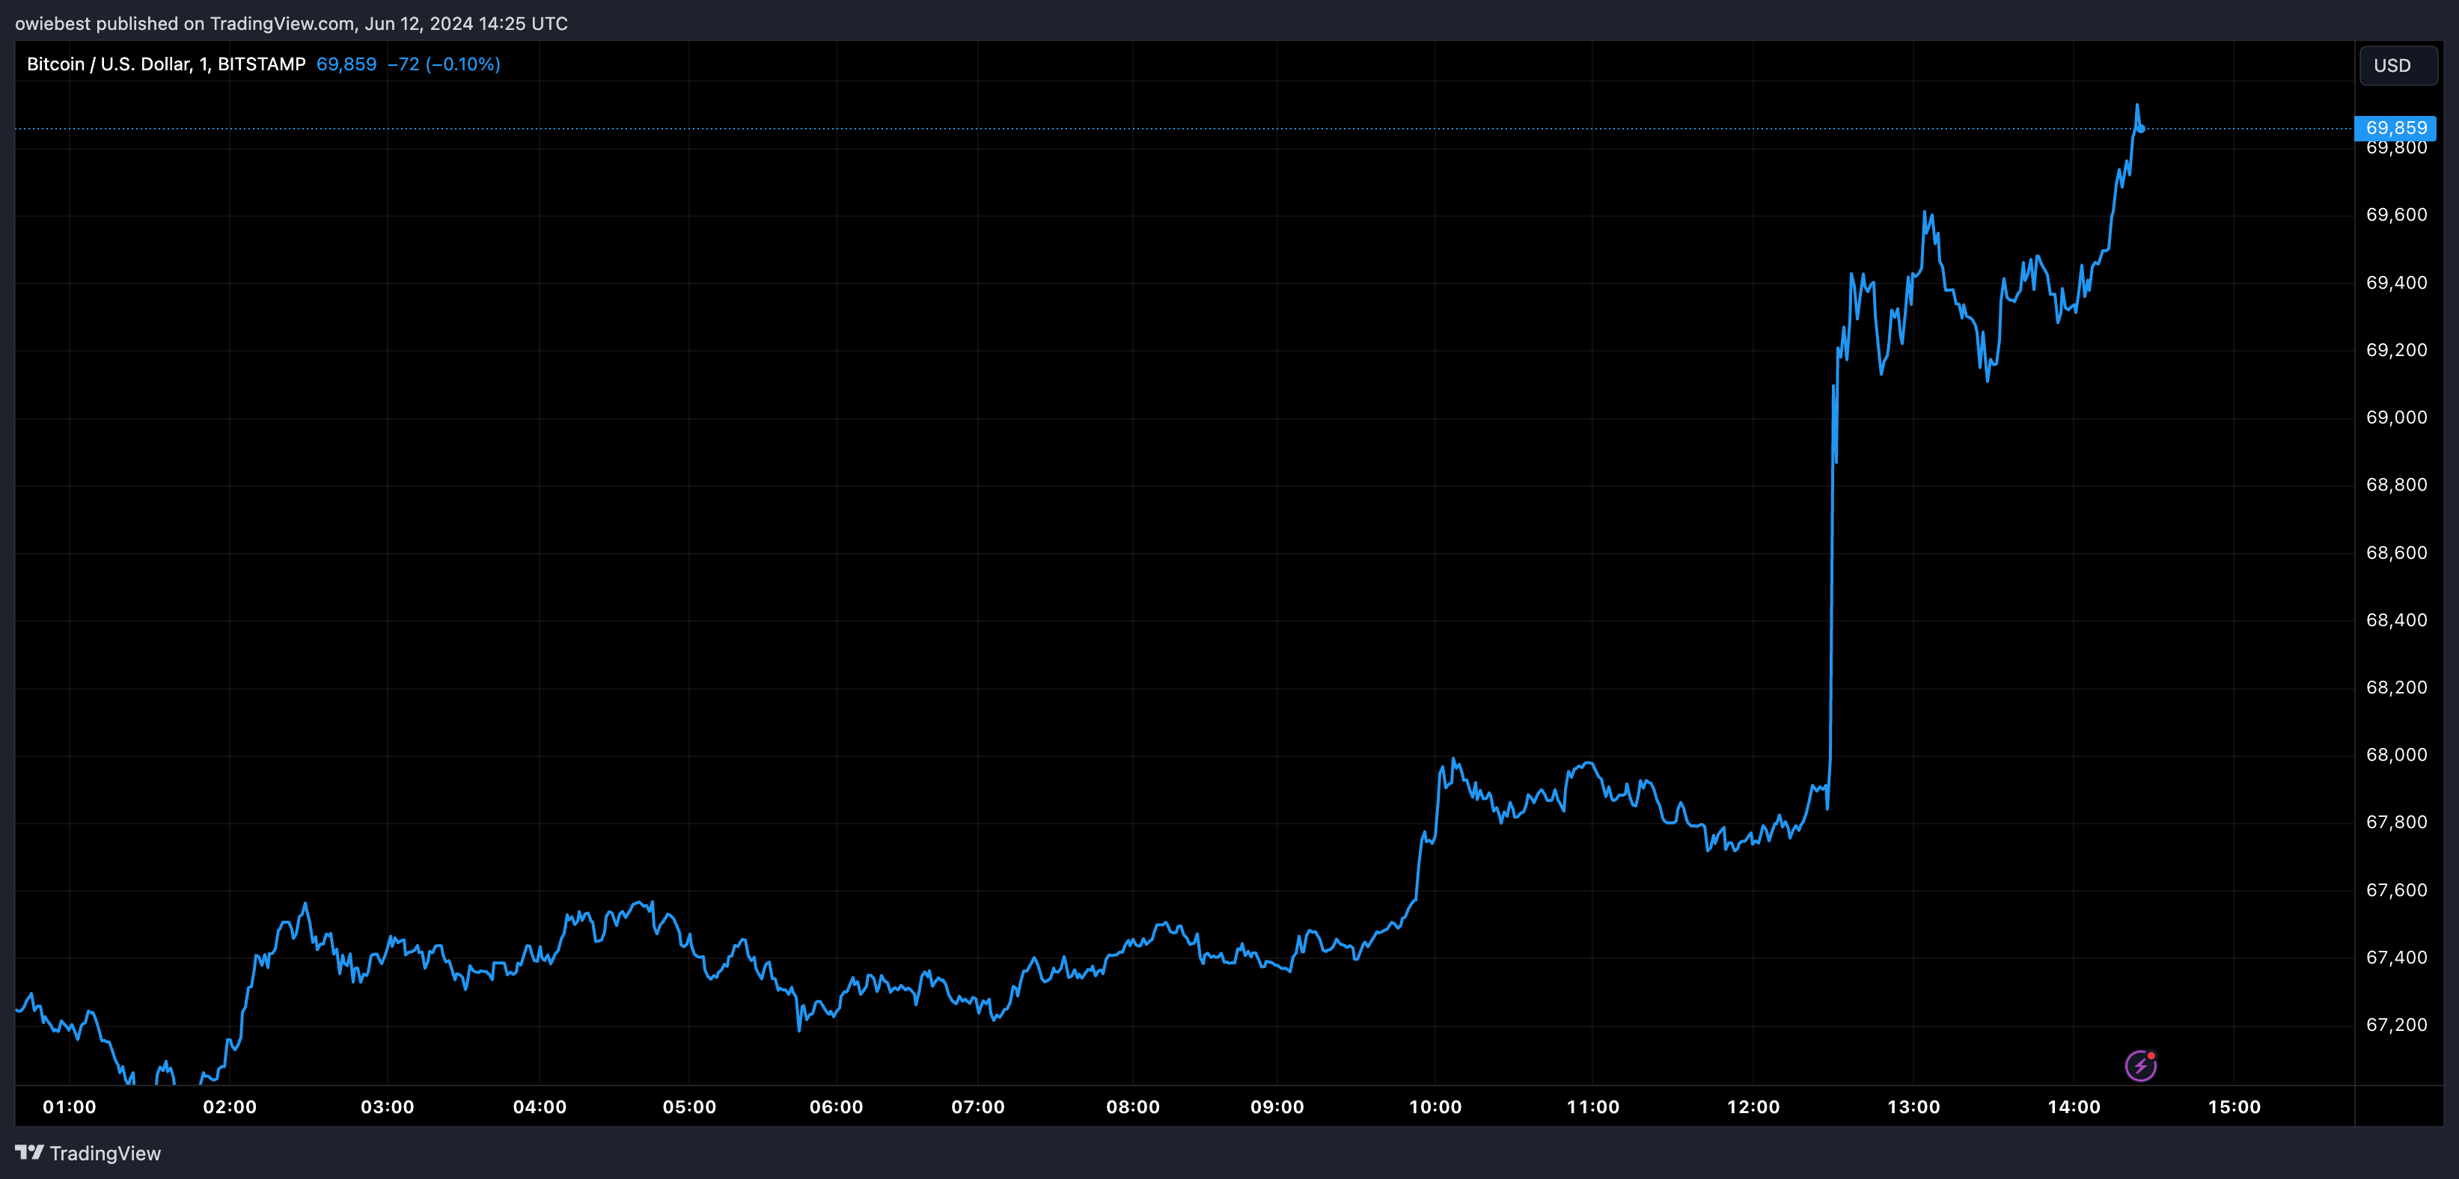Click the lightning bolt replay icon
Image resolution: width=2459 pixels, height=1179 pixels.
pos(2140,1065)
